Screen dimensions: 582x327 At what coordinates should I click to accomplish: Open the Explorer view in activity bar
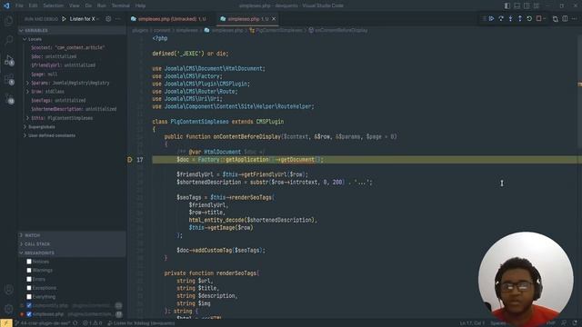coord(9,21)
